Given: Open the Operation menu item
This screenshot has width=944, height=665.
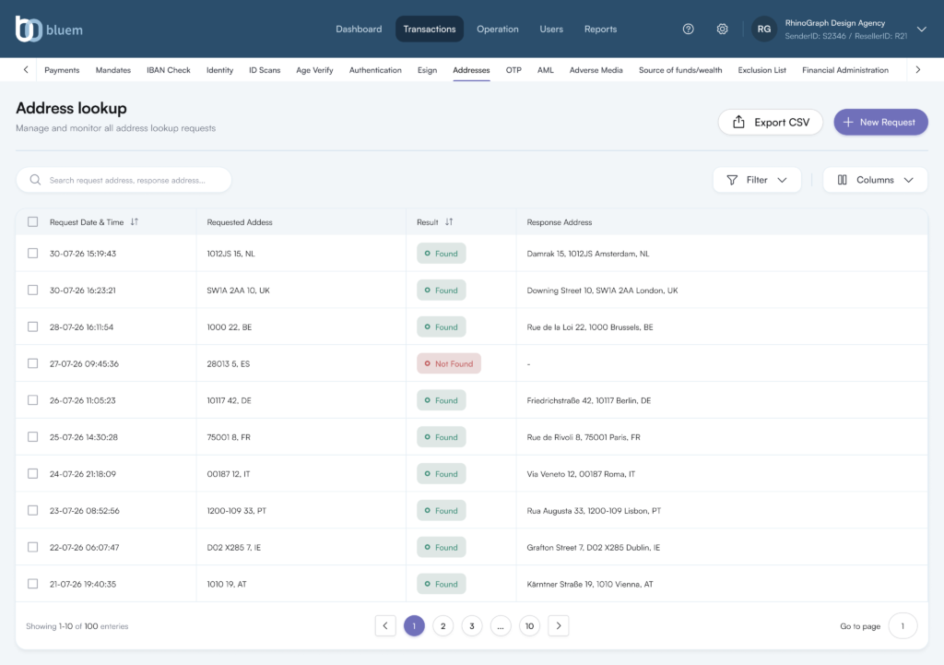Looking at the screenshot, I should click(497, 29).
